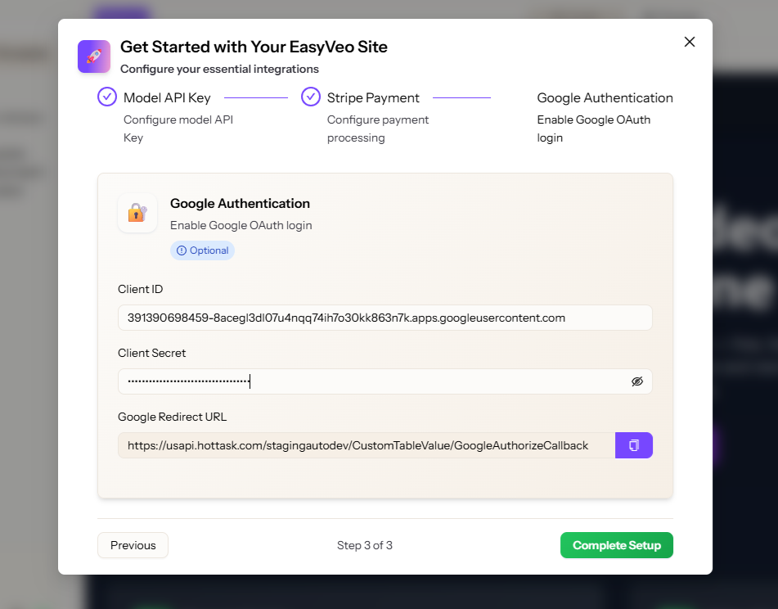Viewport: 778px width, 609px height.
Task: Click the "Get Started with Your EasyVeo Site" heading
Action: tap(254, 47)
